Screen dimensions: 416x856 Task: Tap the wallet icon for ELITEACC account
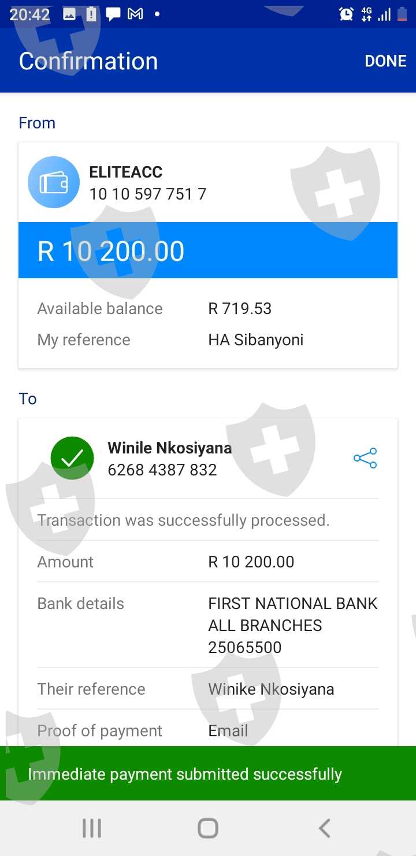tap(54, 182)
